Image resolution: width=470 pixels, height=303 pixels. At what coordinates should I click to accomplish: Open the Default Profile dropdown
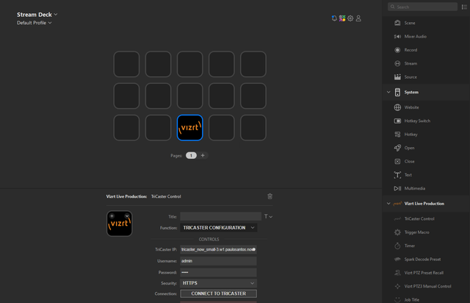click(x=35, y=23)
